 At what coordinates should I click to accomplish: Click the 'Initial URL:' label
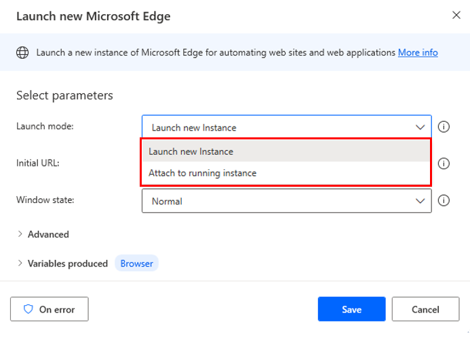(x=38, y=163)
